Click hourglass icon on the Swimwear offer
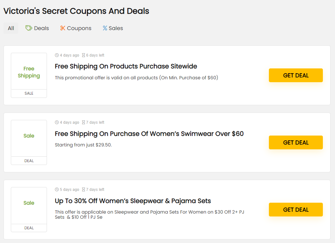This screenshot has height=243, width=335. [84, 122]
